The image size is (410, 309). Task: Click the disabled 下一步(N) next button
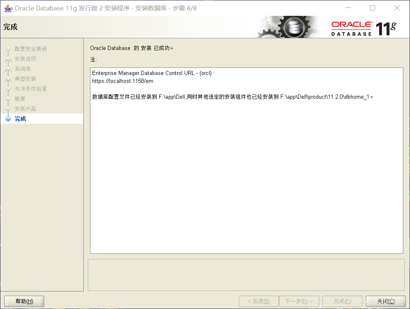pyautogui.click(x=299, y=302)
